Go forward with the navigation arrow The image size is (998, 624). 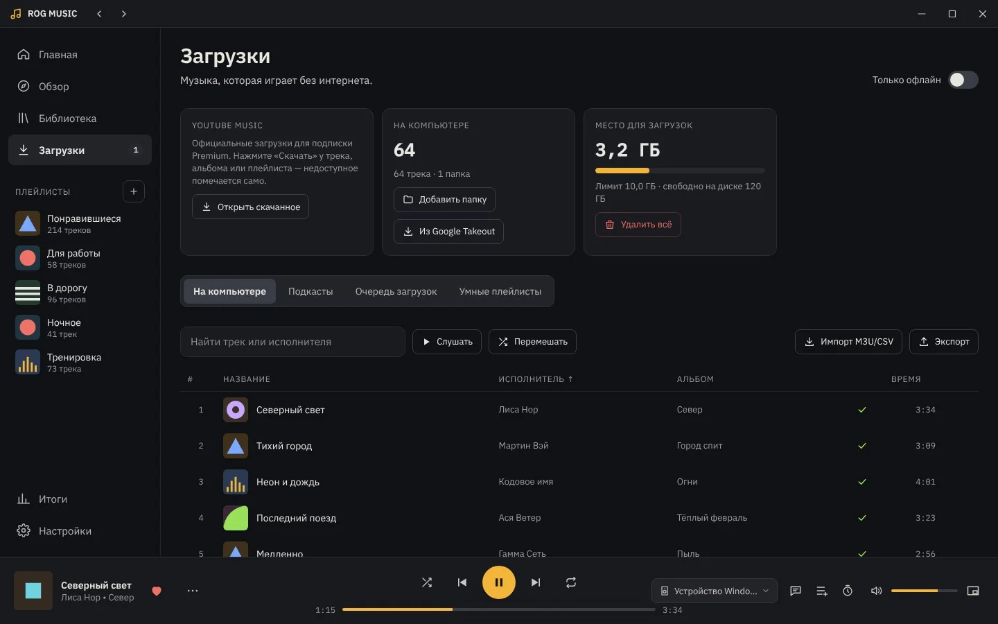124,14
